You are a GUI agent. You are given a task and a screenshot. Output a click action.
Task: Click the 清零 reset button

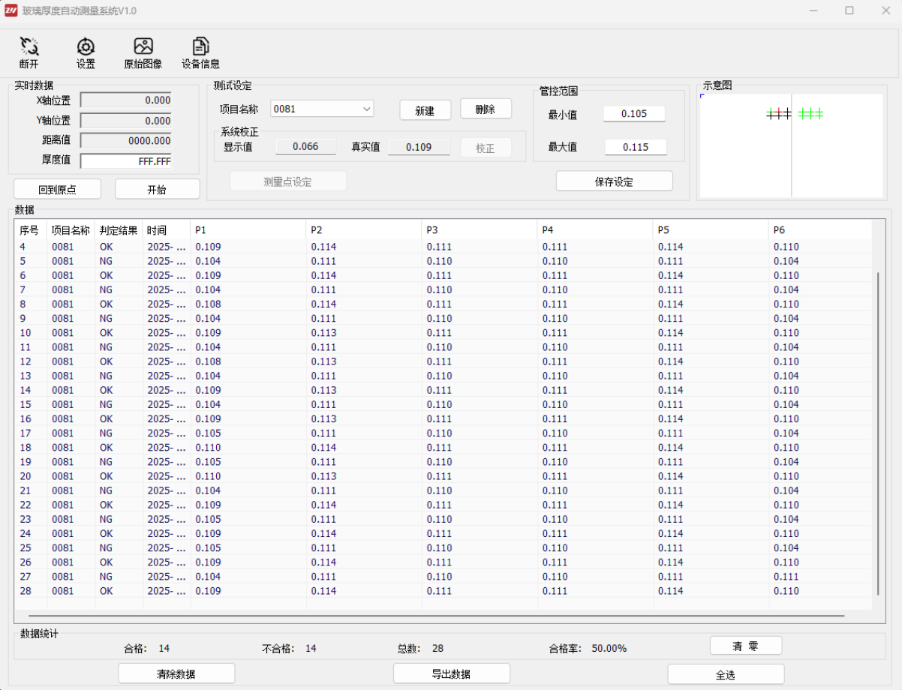[745, 646]
